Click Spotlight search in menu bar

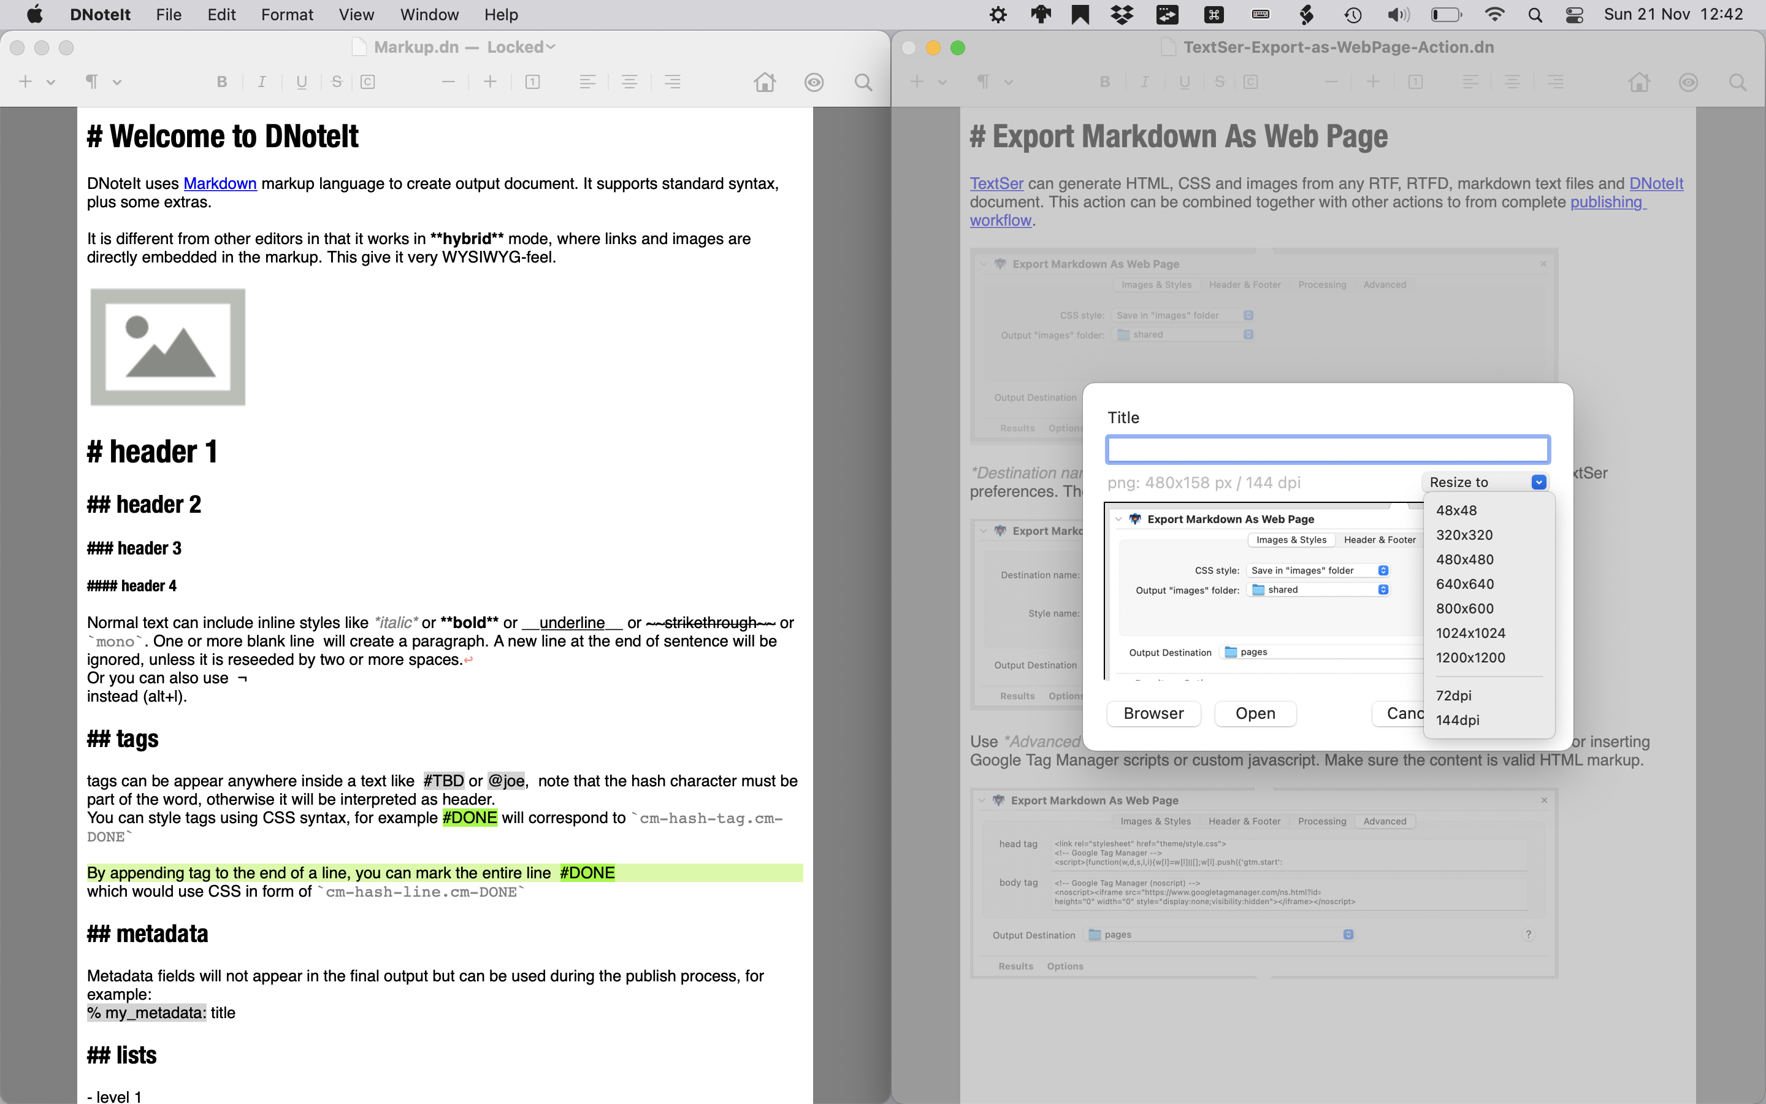[1535, 15]
